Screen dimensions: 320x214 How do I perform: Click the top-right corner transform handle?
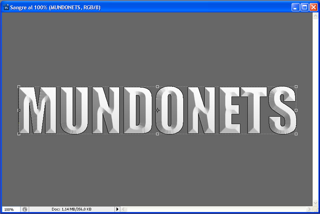pos(296,86)
